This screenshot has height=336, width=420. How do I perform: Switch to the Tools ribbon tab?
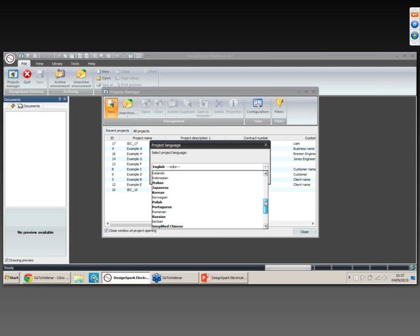75,63
